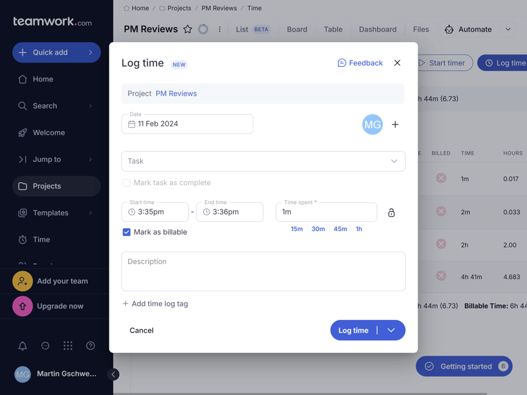Switch to the Board tab

click(297, 29)
